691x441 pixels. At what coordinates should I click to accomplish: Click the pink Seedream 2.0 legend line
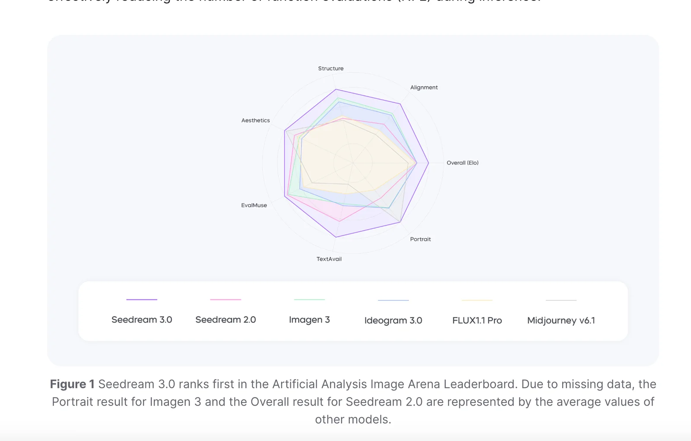click(x=225, y=299)
